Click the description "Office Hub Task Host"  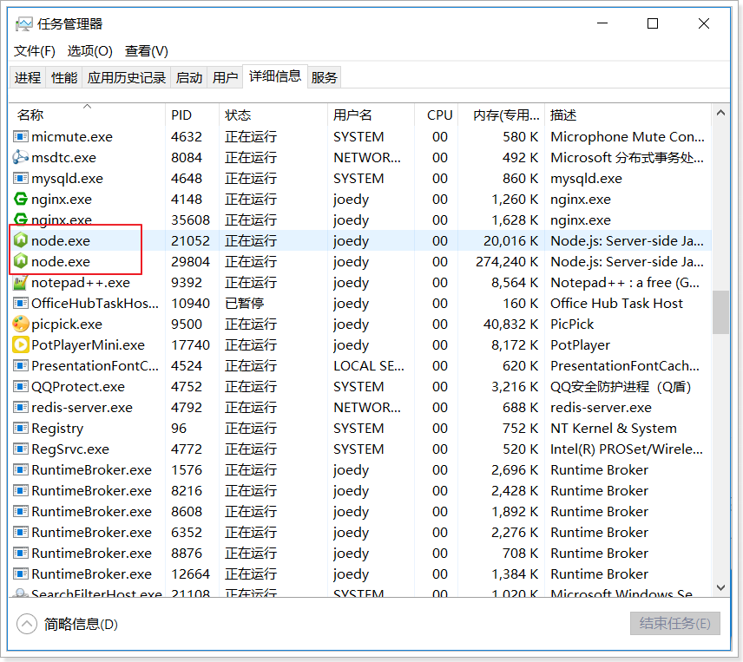tap(616, 304)
